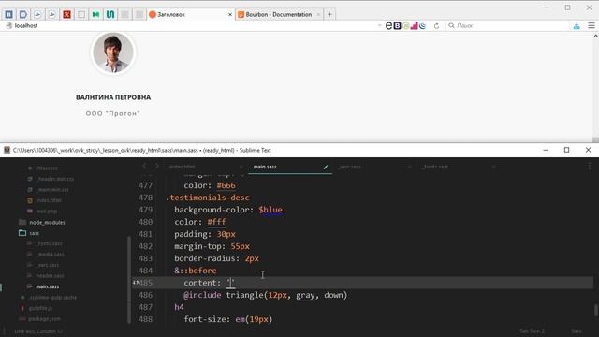Jump back with Sublime tab-bar left arrow
This screenshot has height=337, width=599.
[x=144, y=167]
